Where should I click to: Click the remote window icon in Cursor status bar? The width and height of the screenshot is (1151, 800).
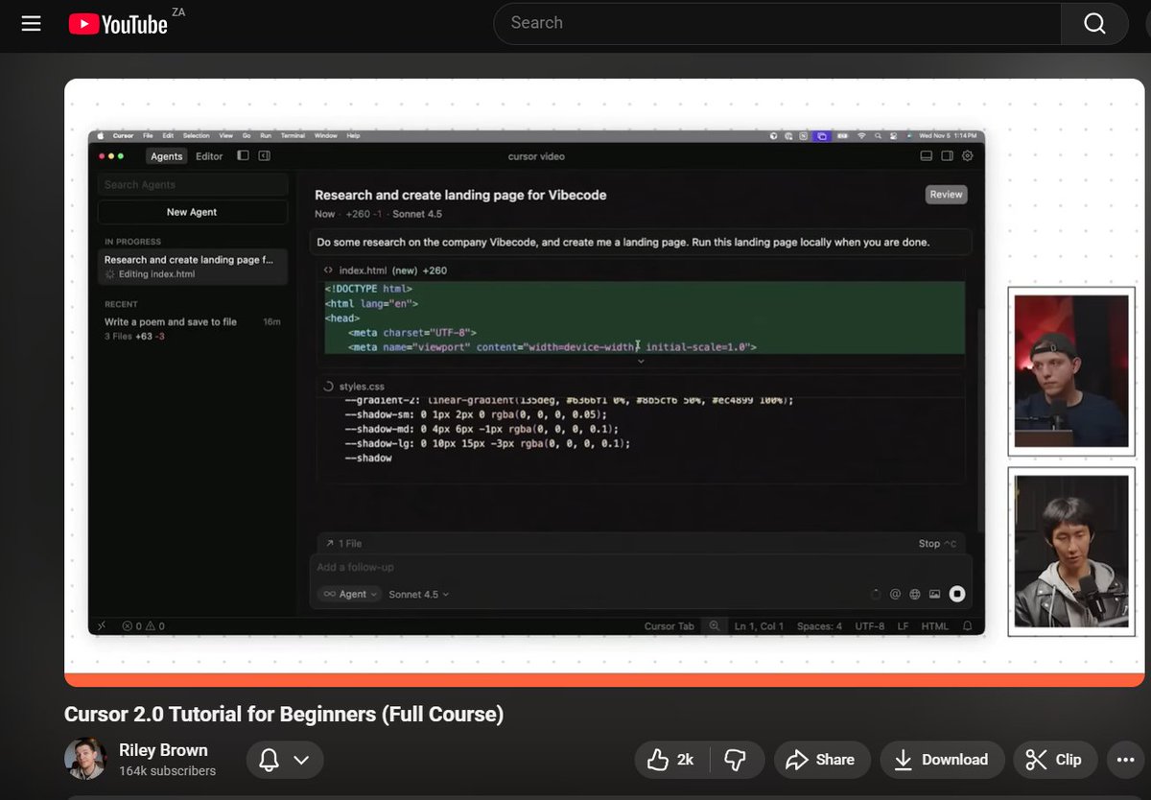point(102,625)
